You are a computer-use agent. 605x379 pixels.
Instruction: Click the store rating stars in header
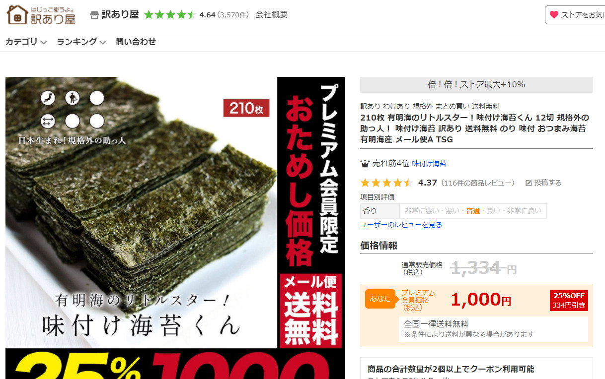(170, 15)
